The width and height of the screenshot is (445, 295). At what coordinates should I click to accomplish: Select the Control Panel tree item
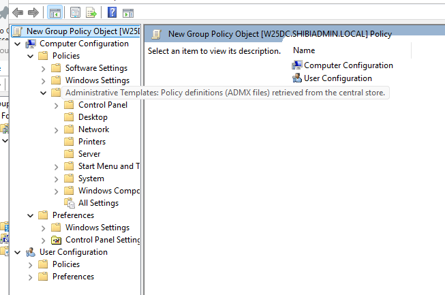103,105
